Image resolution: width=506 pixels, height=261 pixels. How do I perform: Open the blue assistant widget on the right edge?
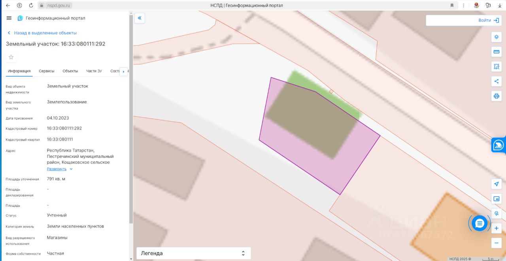[498, 145]
